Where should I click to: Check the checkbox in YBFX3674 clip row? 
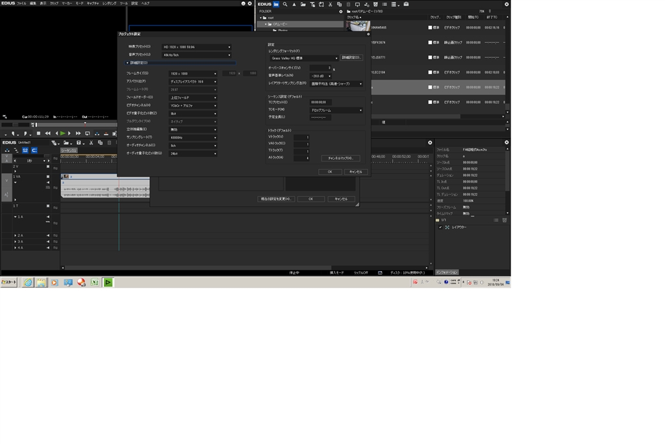430,42
